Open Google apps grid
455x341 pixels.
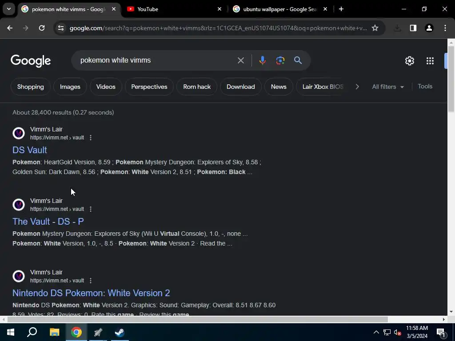(x=430, y=60)
